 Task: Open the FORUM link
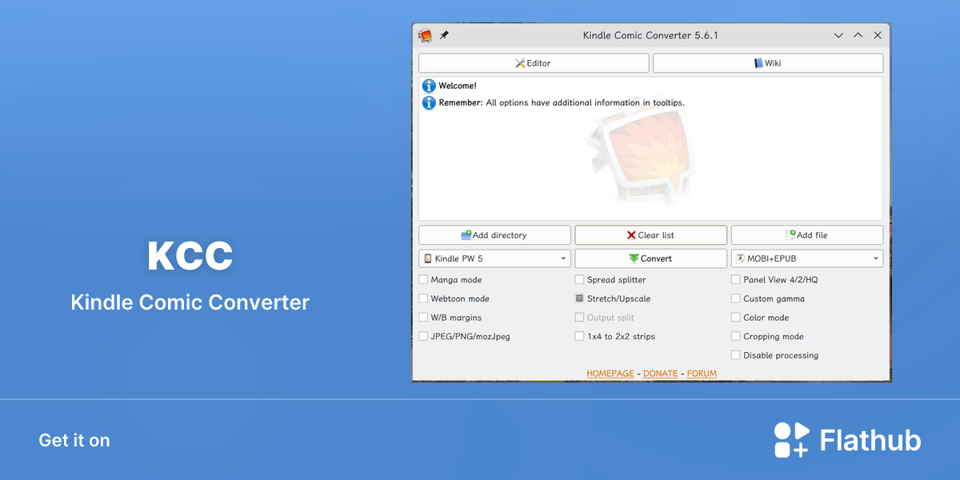tap(702, 374)
